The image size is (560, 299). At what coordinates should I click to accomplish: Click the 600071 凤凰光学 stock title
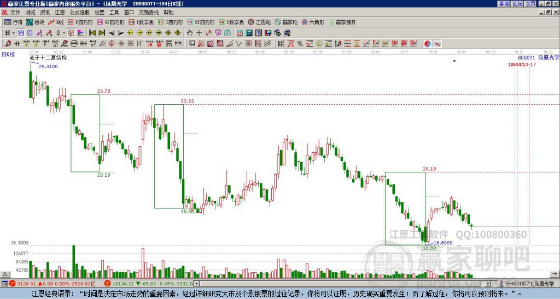pos(538,57)
